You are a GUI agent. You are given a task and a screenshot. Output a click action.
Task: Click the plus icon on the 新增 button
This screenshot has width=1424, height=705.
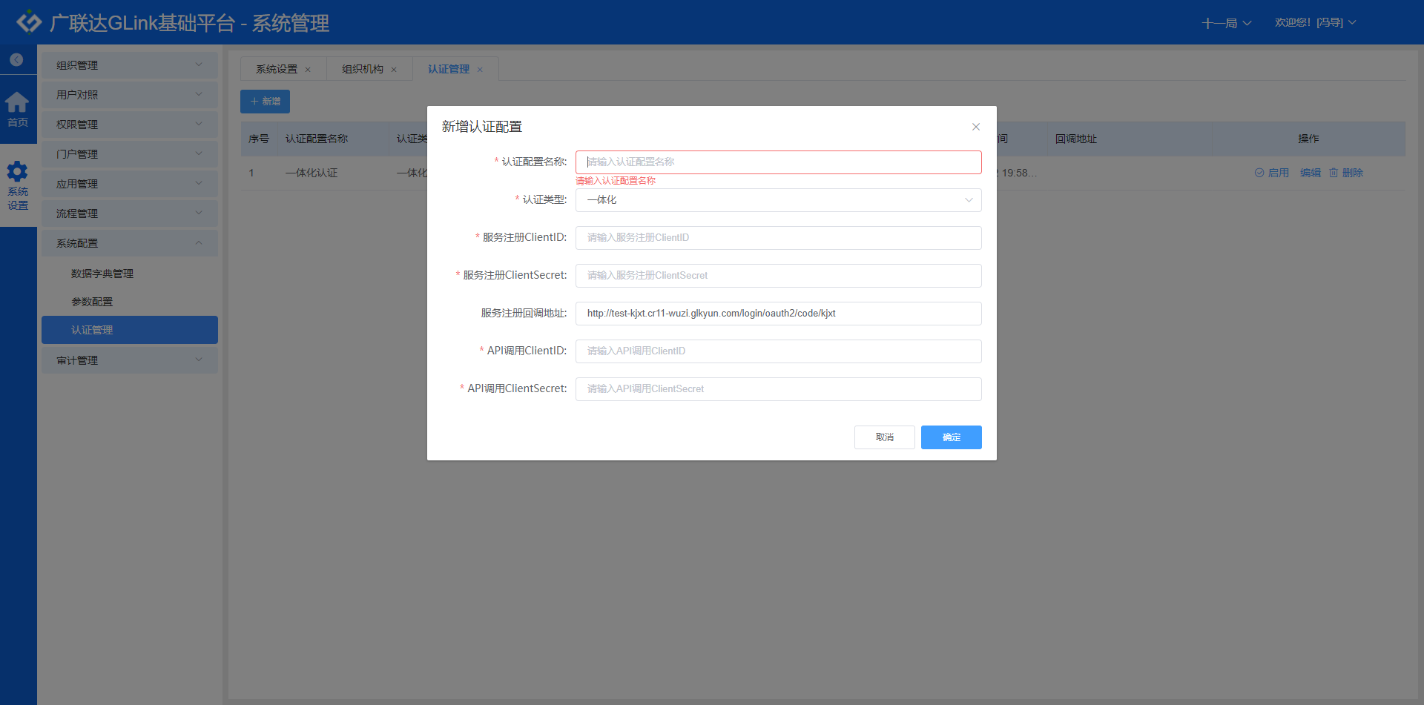255,101
